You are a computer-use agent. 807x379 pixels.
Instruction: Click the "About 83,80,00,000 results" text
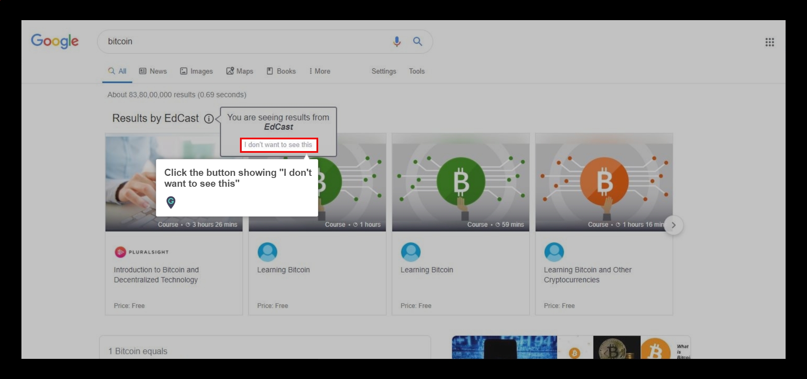(x=177, y=94)
